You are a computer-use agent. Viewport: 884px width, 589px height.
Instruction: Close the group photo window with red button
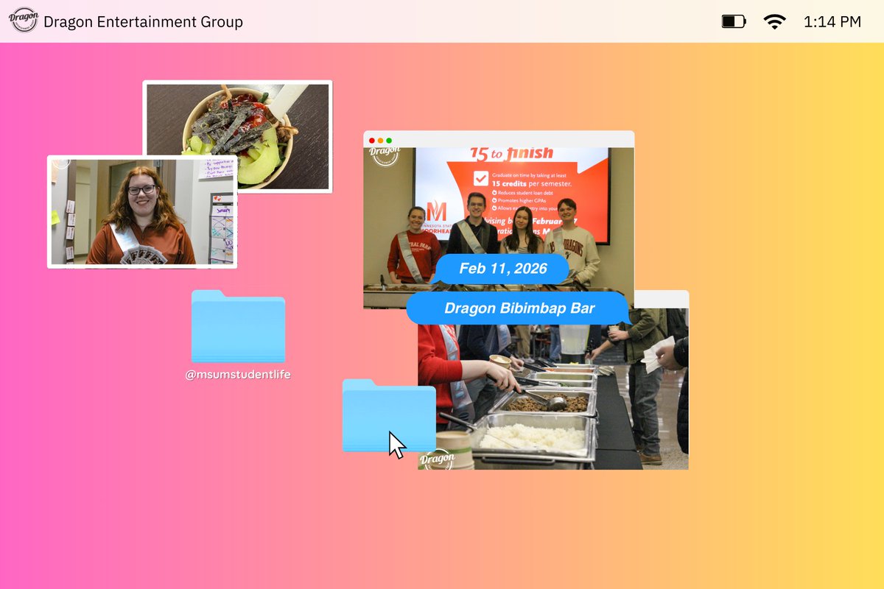[372, 140]
